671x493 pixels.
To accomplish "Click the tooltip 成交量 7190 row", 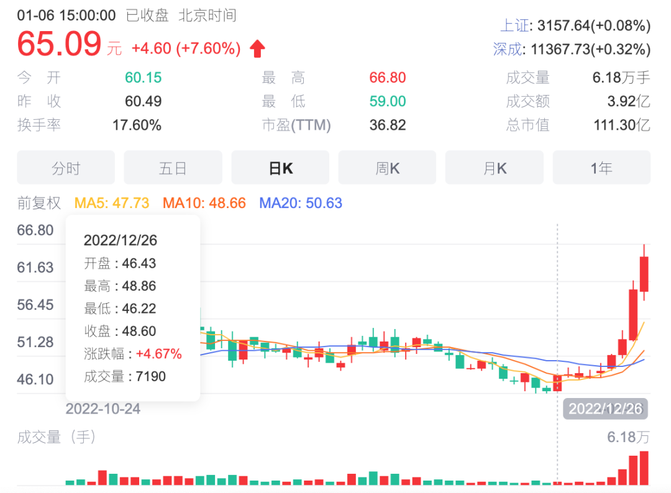I will (124, 376).
